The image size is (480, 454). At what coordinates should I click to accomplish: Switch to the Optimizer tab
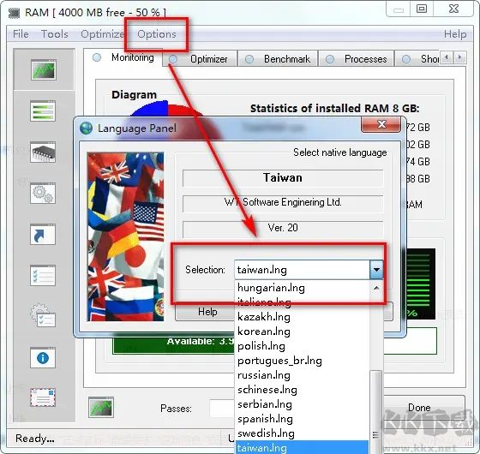click(200, 59)
